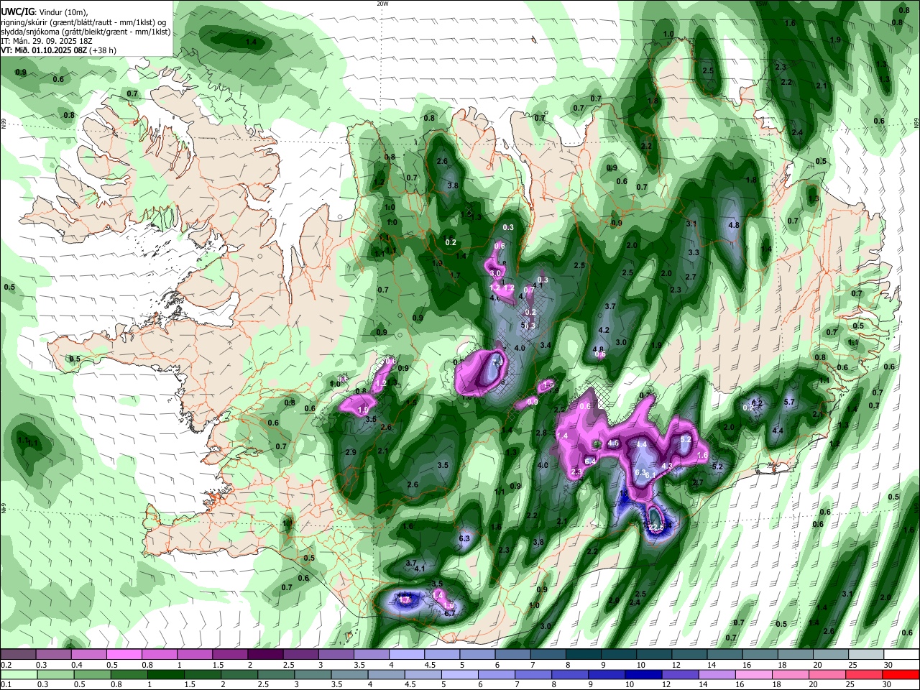Select top legend dark purple swatch between 2 and 2.5

point(265,654)
